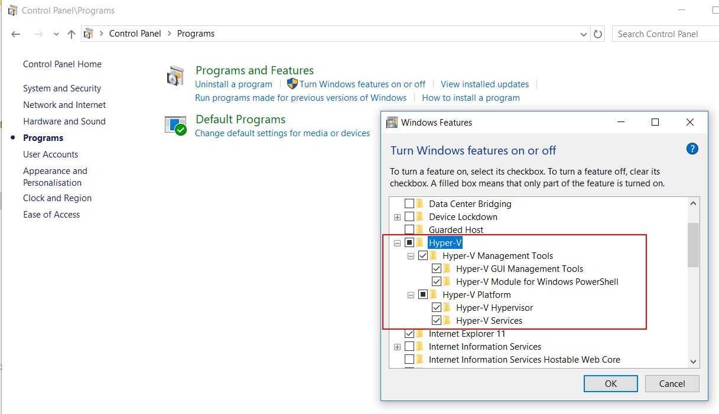The width and height of the screenshot is (719, 414).
Task: Click the Programs and Features icon
Action: coord(175,77)
